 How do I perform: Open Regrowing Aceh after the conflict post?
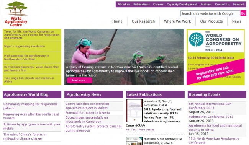coord(31,116)
